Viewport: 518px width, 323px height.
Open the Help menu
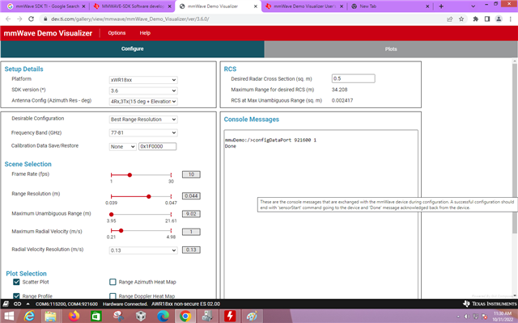[145, 33]
